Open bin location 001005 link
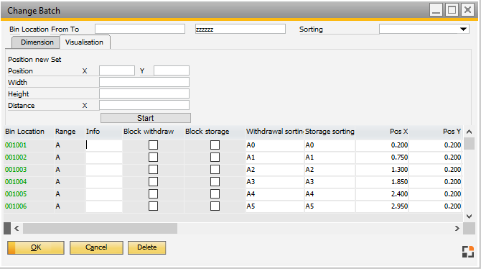481x269 pixels. 16,194
